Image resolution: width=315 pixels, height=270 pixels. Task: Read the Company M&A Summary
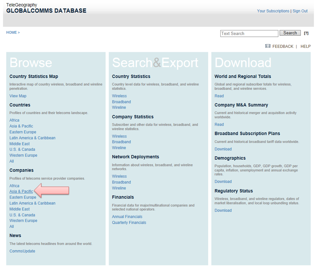tap(219, 124)
